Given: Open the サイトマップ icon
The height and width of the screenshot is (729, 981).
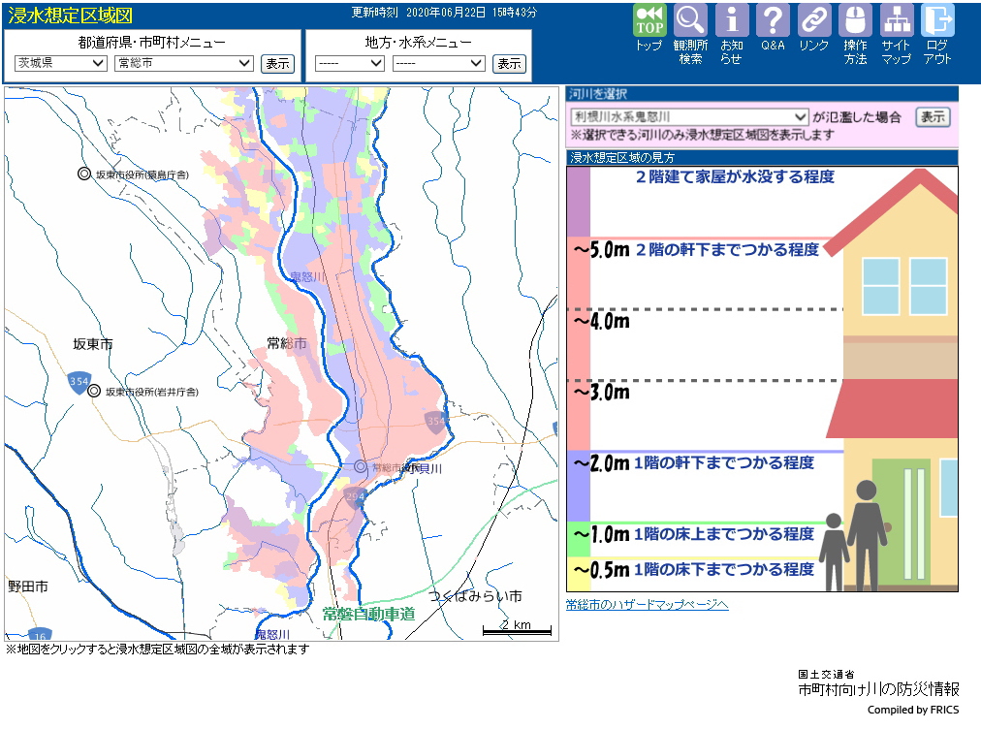Looking at the screenshot, I should 897,20.
